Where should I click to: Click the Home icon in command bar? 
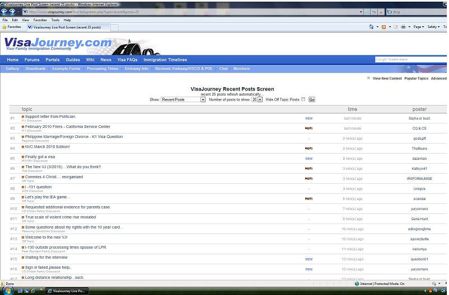coord(371,27)
